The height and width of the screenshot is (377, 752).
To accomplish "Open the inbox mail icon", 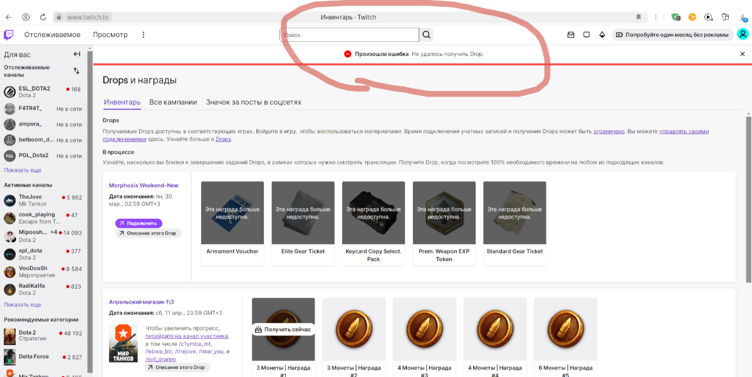I will coord(571,35).
